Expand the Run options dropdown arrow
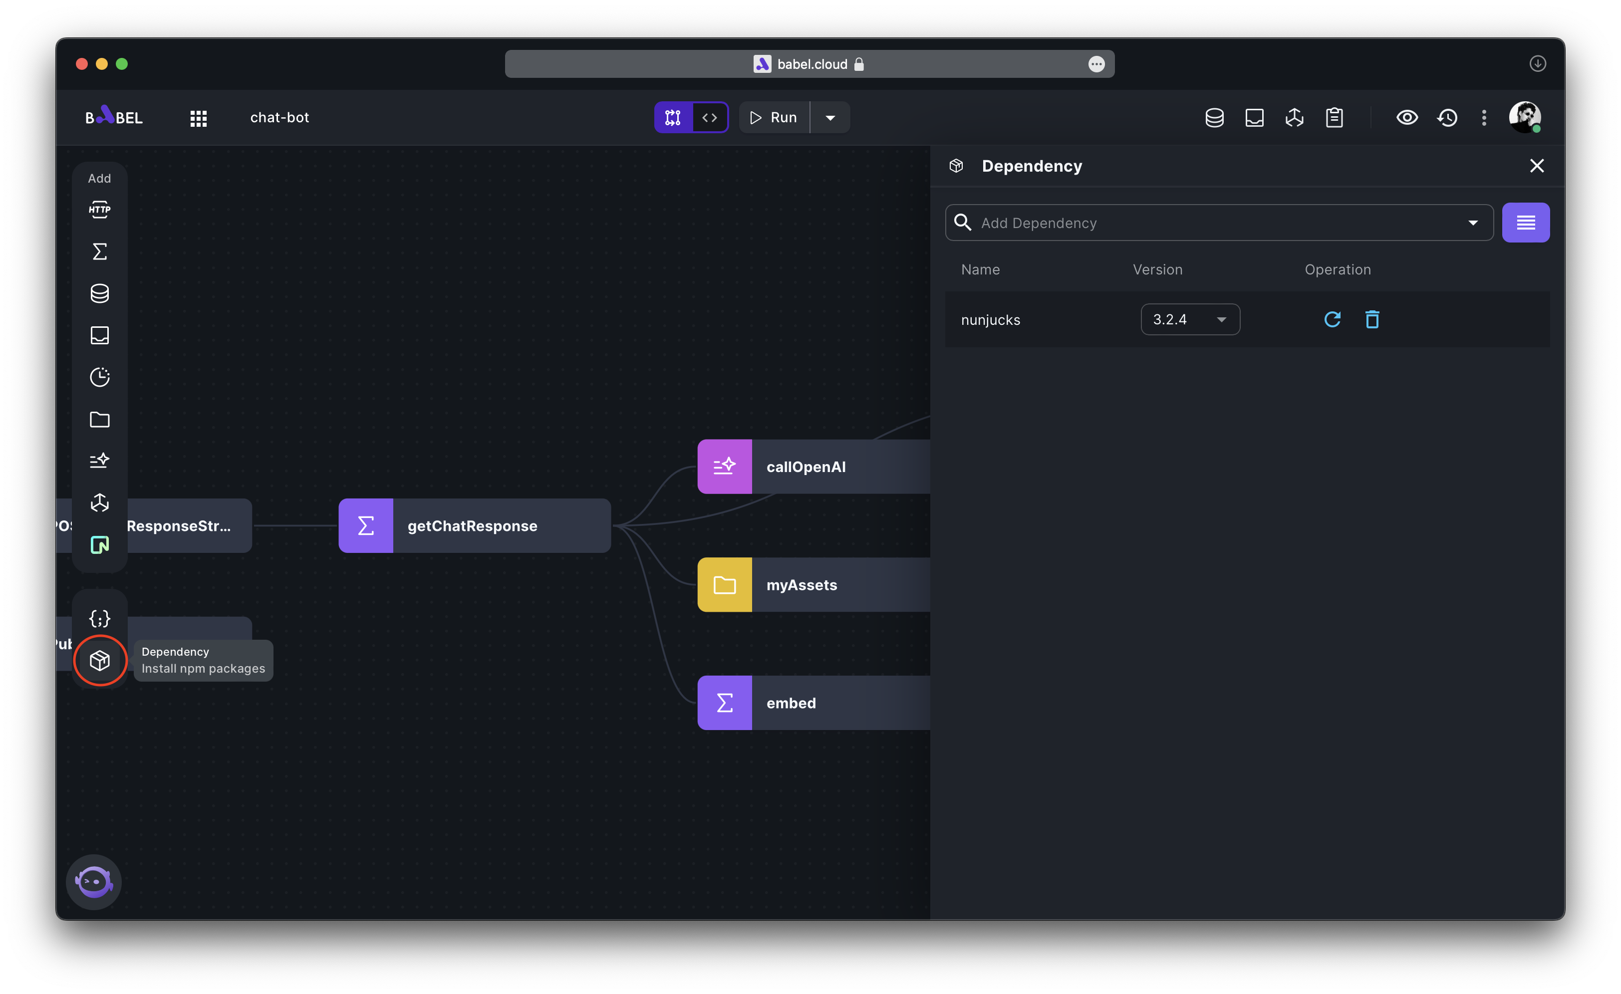This screenshot has height=994, width=1621. pos(830,118)
